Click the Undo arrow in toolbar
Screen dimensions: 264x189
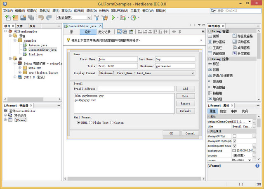tap(41, 18)
